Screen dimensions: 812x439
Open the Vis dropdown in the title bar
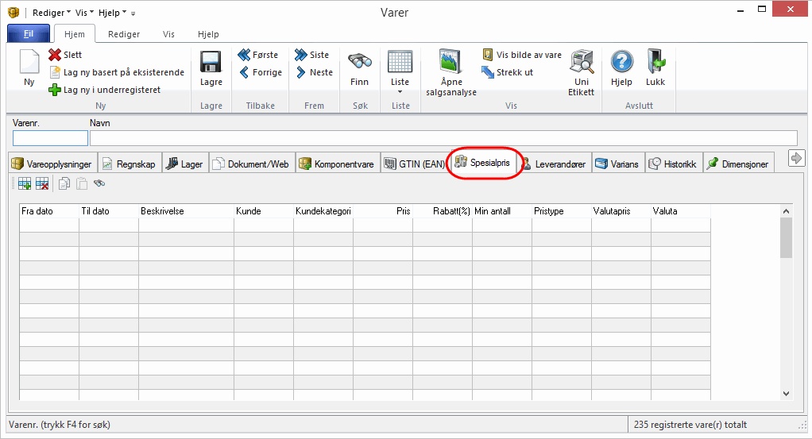85,13
